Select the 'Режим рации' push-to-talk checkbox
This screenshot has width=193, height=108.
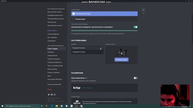point(74,19)
